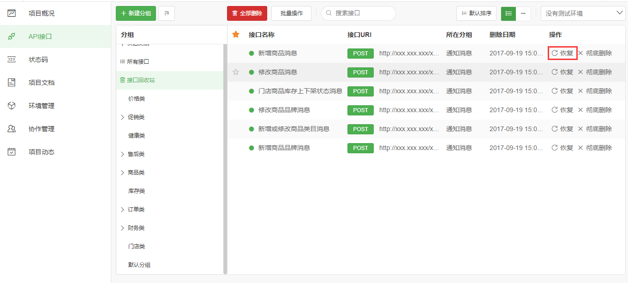The image size is (628, 283).
Task: Expand the 售后类 group
Action: 122,154
